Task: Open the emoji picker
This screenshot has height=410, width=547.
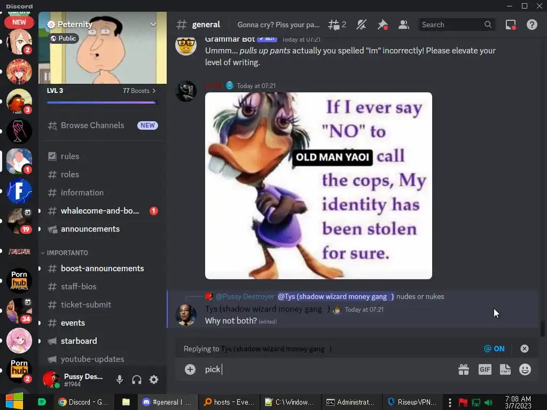Action: point(525,369)
